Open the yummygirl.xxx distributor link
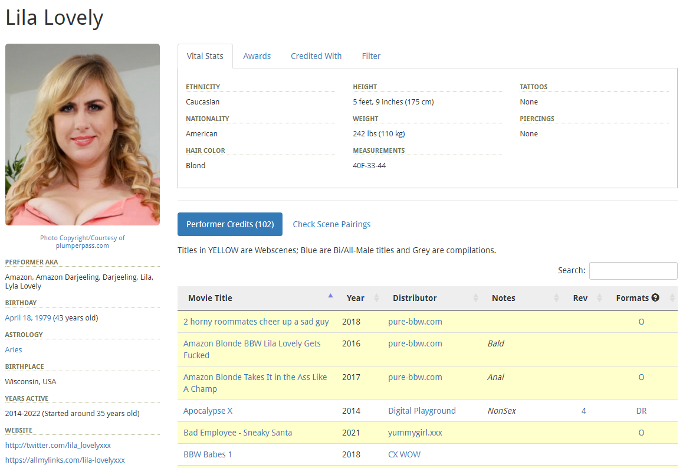 415,433
